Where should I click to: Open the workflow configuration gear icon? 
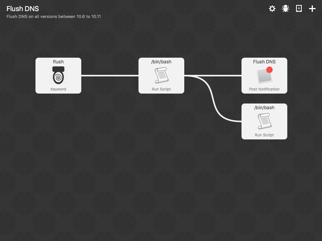pos(272,8)
